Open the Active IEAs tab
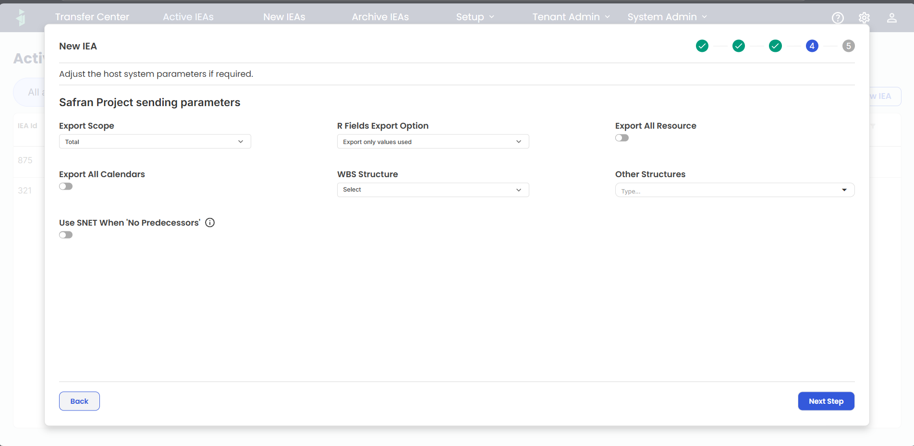Screen dimensions: 914x446 click(188, 17)
